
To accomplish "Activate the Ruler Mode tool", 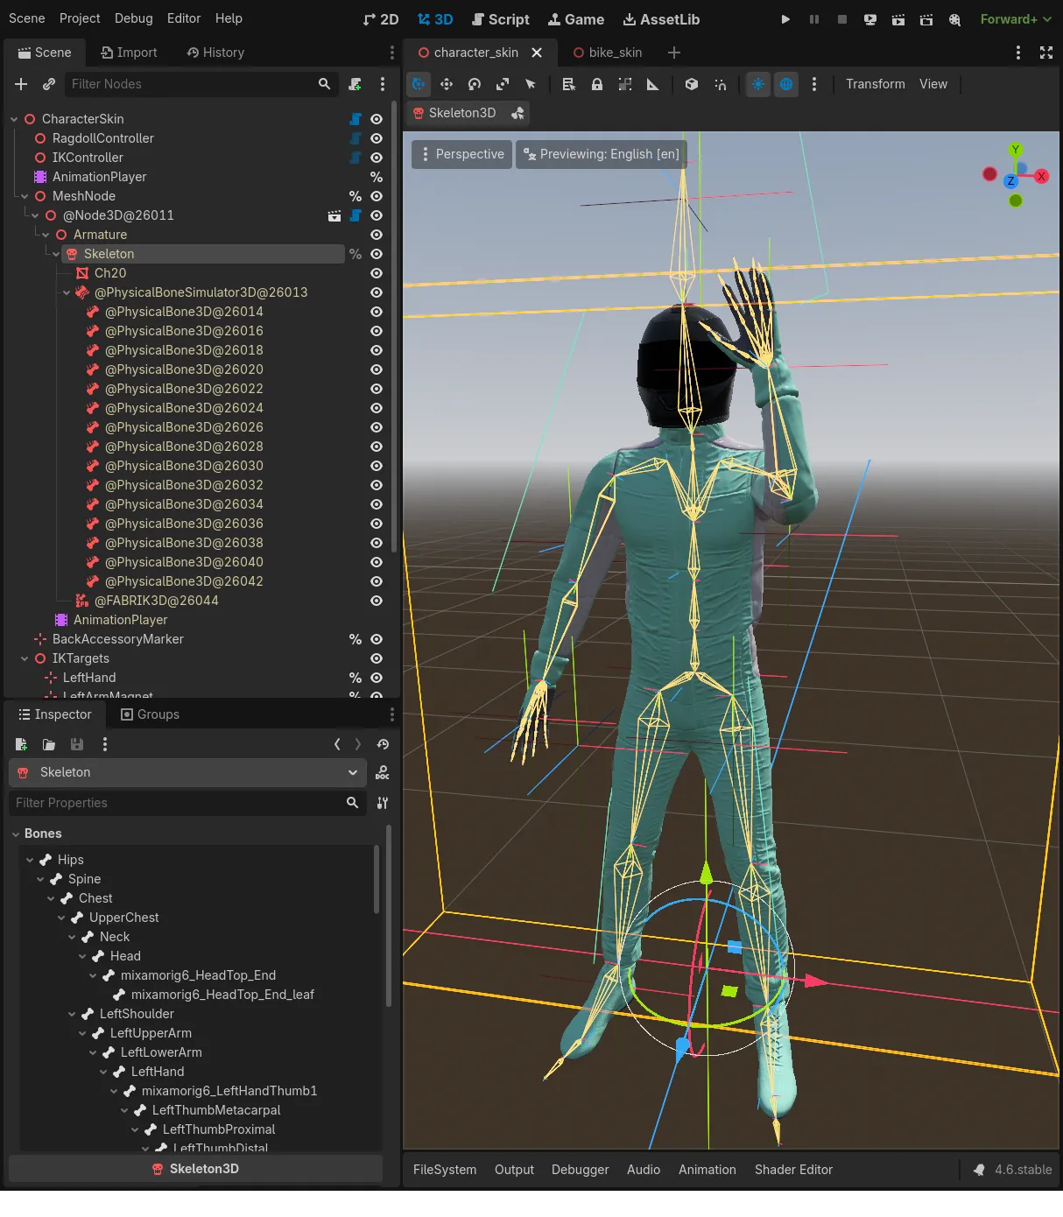I will point(653,84).
